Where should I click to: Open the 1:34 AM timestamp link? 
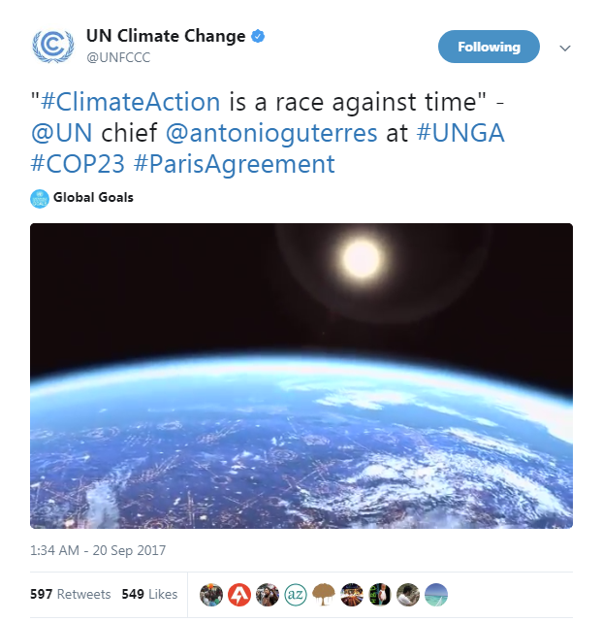tap(98, 550)
